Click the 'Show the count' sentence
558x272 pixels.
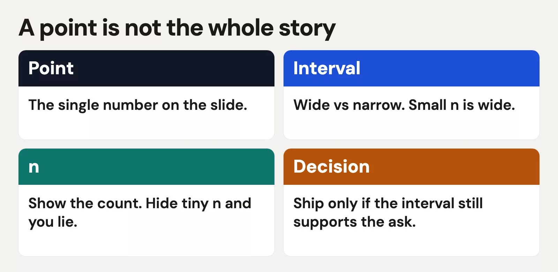point(85,203)
